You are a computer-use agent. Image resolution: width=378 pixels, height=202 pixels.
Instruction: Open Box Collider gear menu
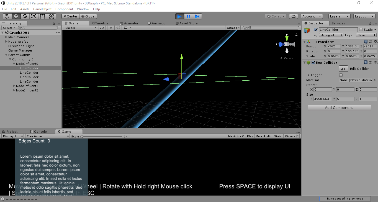tap(375, 62)
